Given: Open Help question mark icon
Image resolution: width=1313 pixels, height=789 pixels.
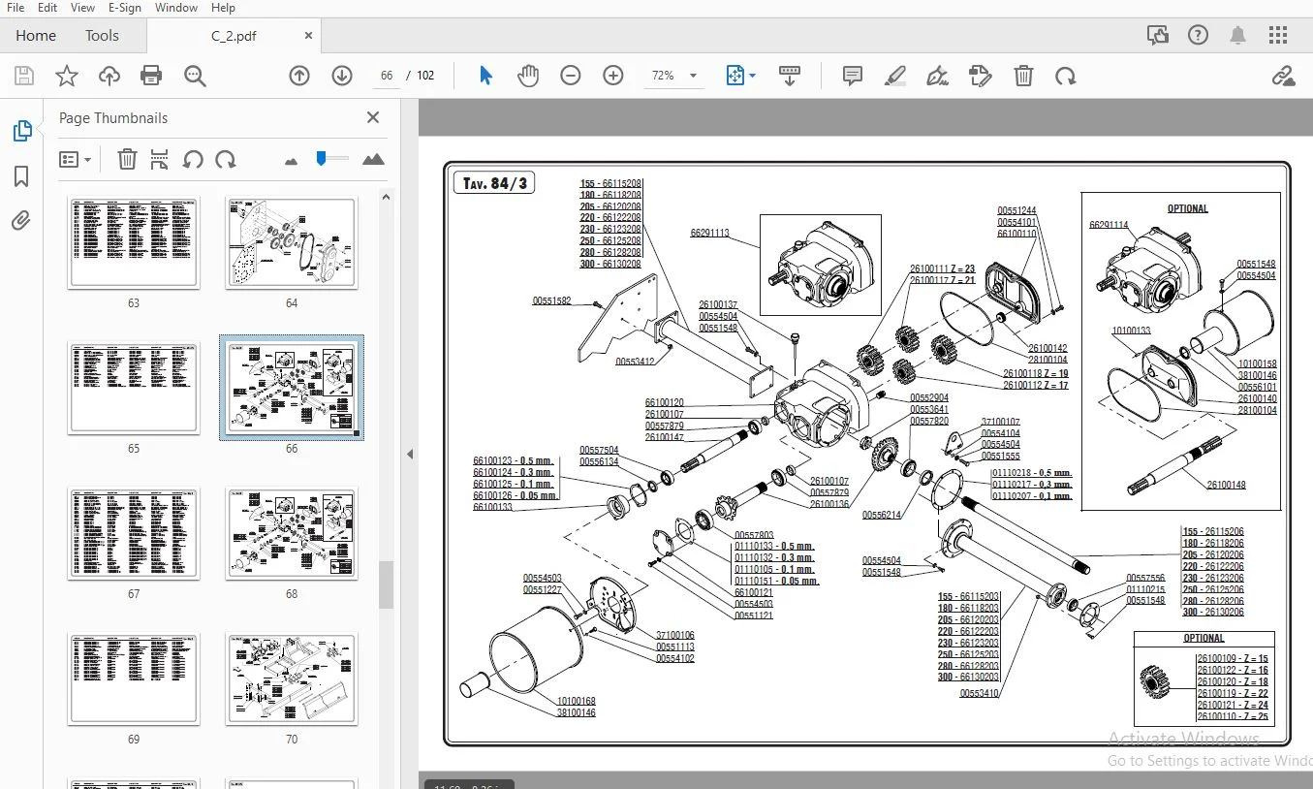Looking at the screenshot, I should tap(1198, 36).
